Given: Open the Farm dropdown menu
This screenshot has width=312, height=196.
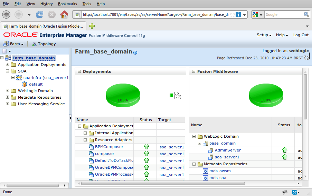Looking at the screenshot, I should (x=14, y=44).
